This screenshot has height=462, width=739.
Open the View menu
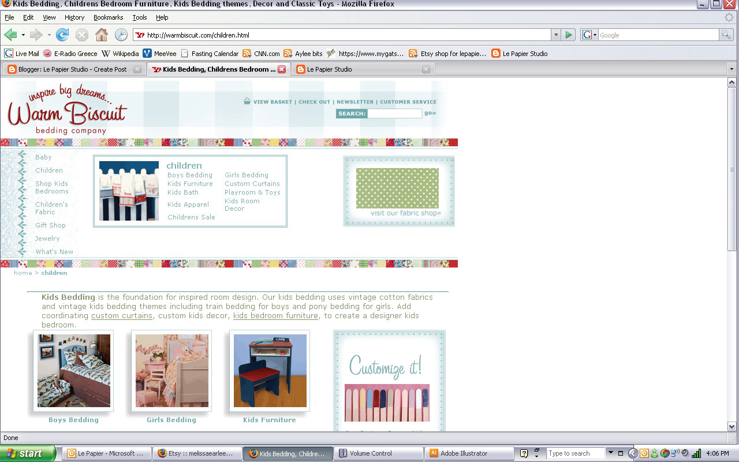pos(49,17)
